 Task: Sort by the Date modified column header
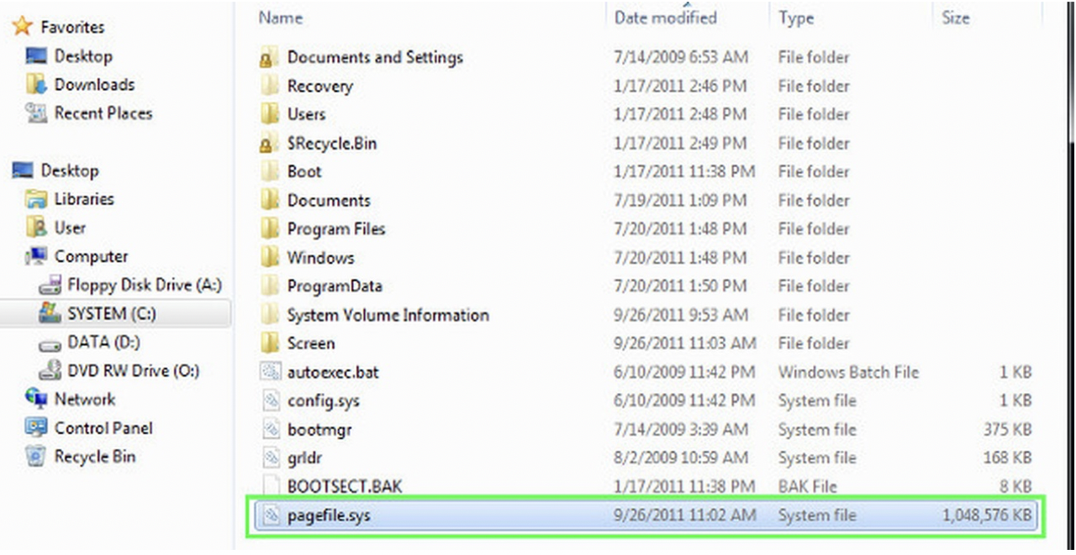click(665, 17)
